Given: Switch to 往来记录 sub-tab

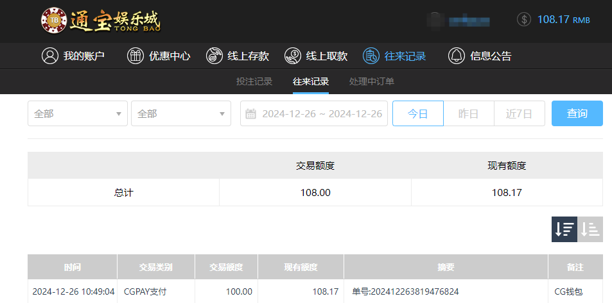Looking at the screenshot, I should [311, 81].
